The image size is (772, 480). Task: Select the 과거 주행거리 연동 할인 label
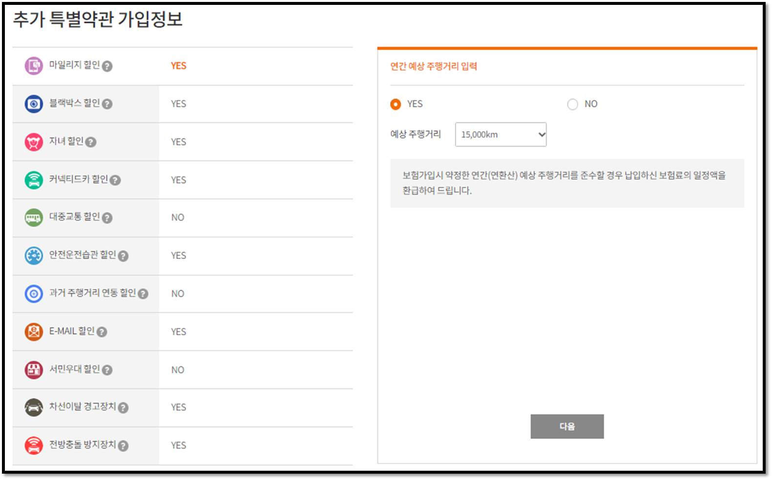click(x=92, y=293)
